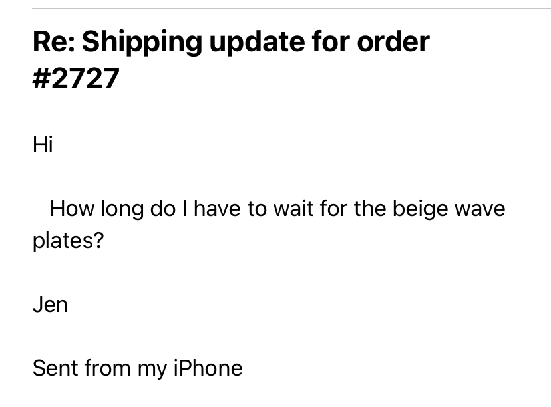This screenshot has height=407, width=551.
Task: Click the word "update" in the subject
Action: 257,43
